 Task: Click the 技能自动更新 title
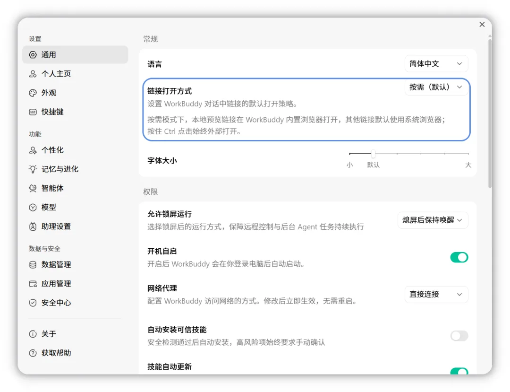170,367
